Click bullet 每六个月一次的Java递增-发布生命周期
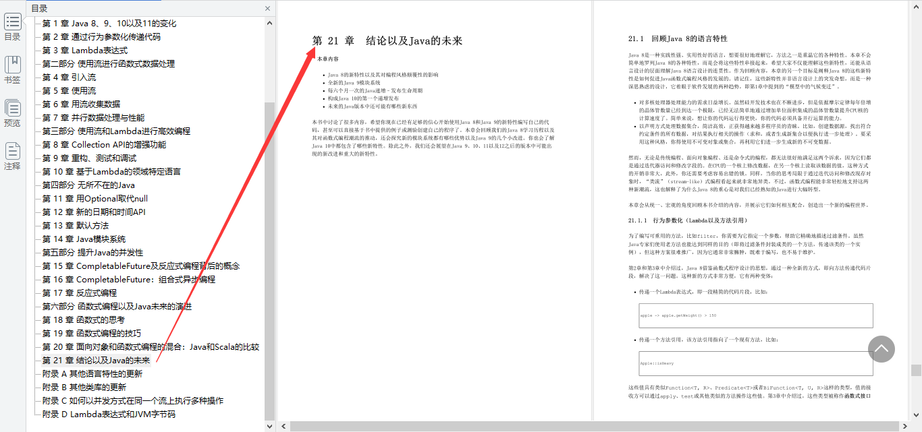The image size is (922, 432). [x=375, y=90]
